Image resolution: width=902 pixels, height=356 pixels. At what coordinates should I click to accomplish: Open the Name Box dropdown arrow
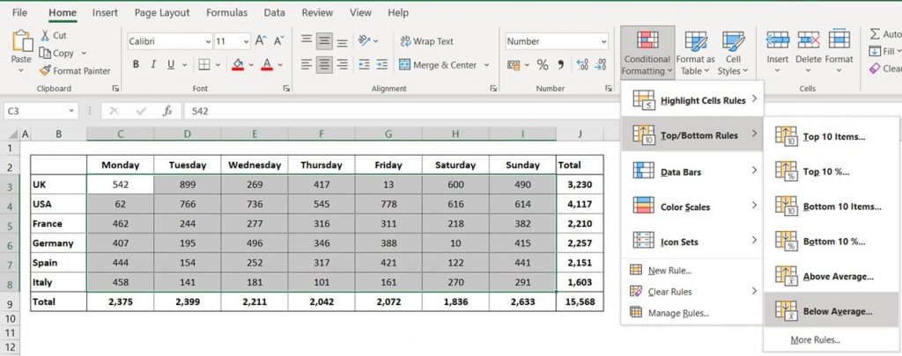point(72,111)
